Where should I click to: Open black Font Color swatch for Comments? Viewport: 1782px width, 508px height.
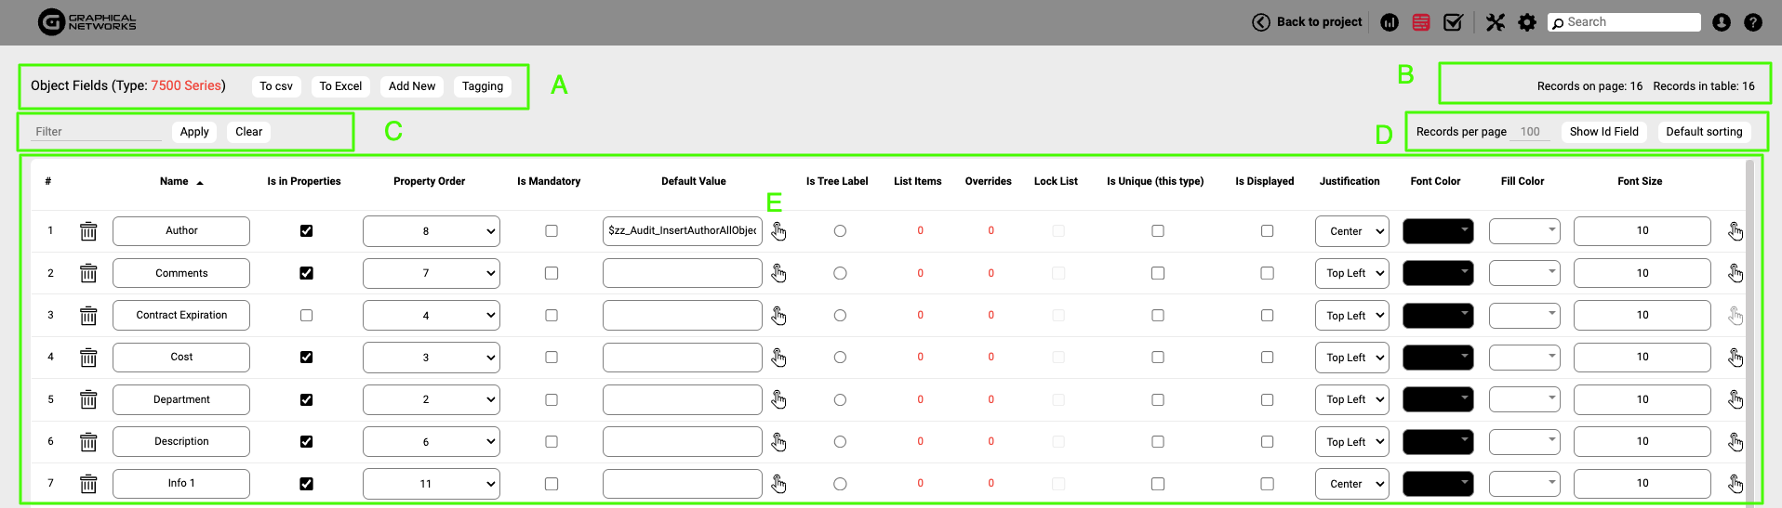pos(1438,273)
